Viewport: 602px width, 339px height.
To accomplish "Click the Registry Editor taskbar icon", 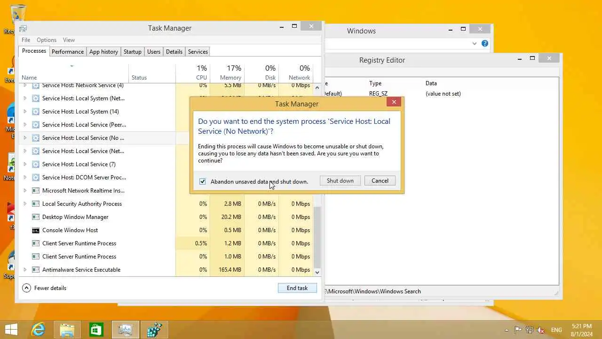I will 154,330.
